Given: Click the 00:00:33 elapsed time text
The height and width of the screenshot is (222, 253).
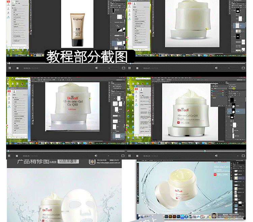Looking at the screenshot, I should tap(27, 68).
